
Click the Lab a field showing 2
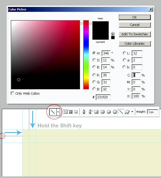pyautogui.click(x=137, y=60)
